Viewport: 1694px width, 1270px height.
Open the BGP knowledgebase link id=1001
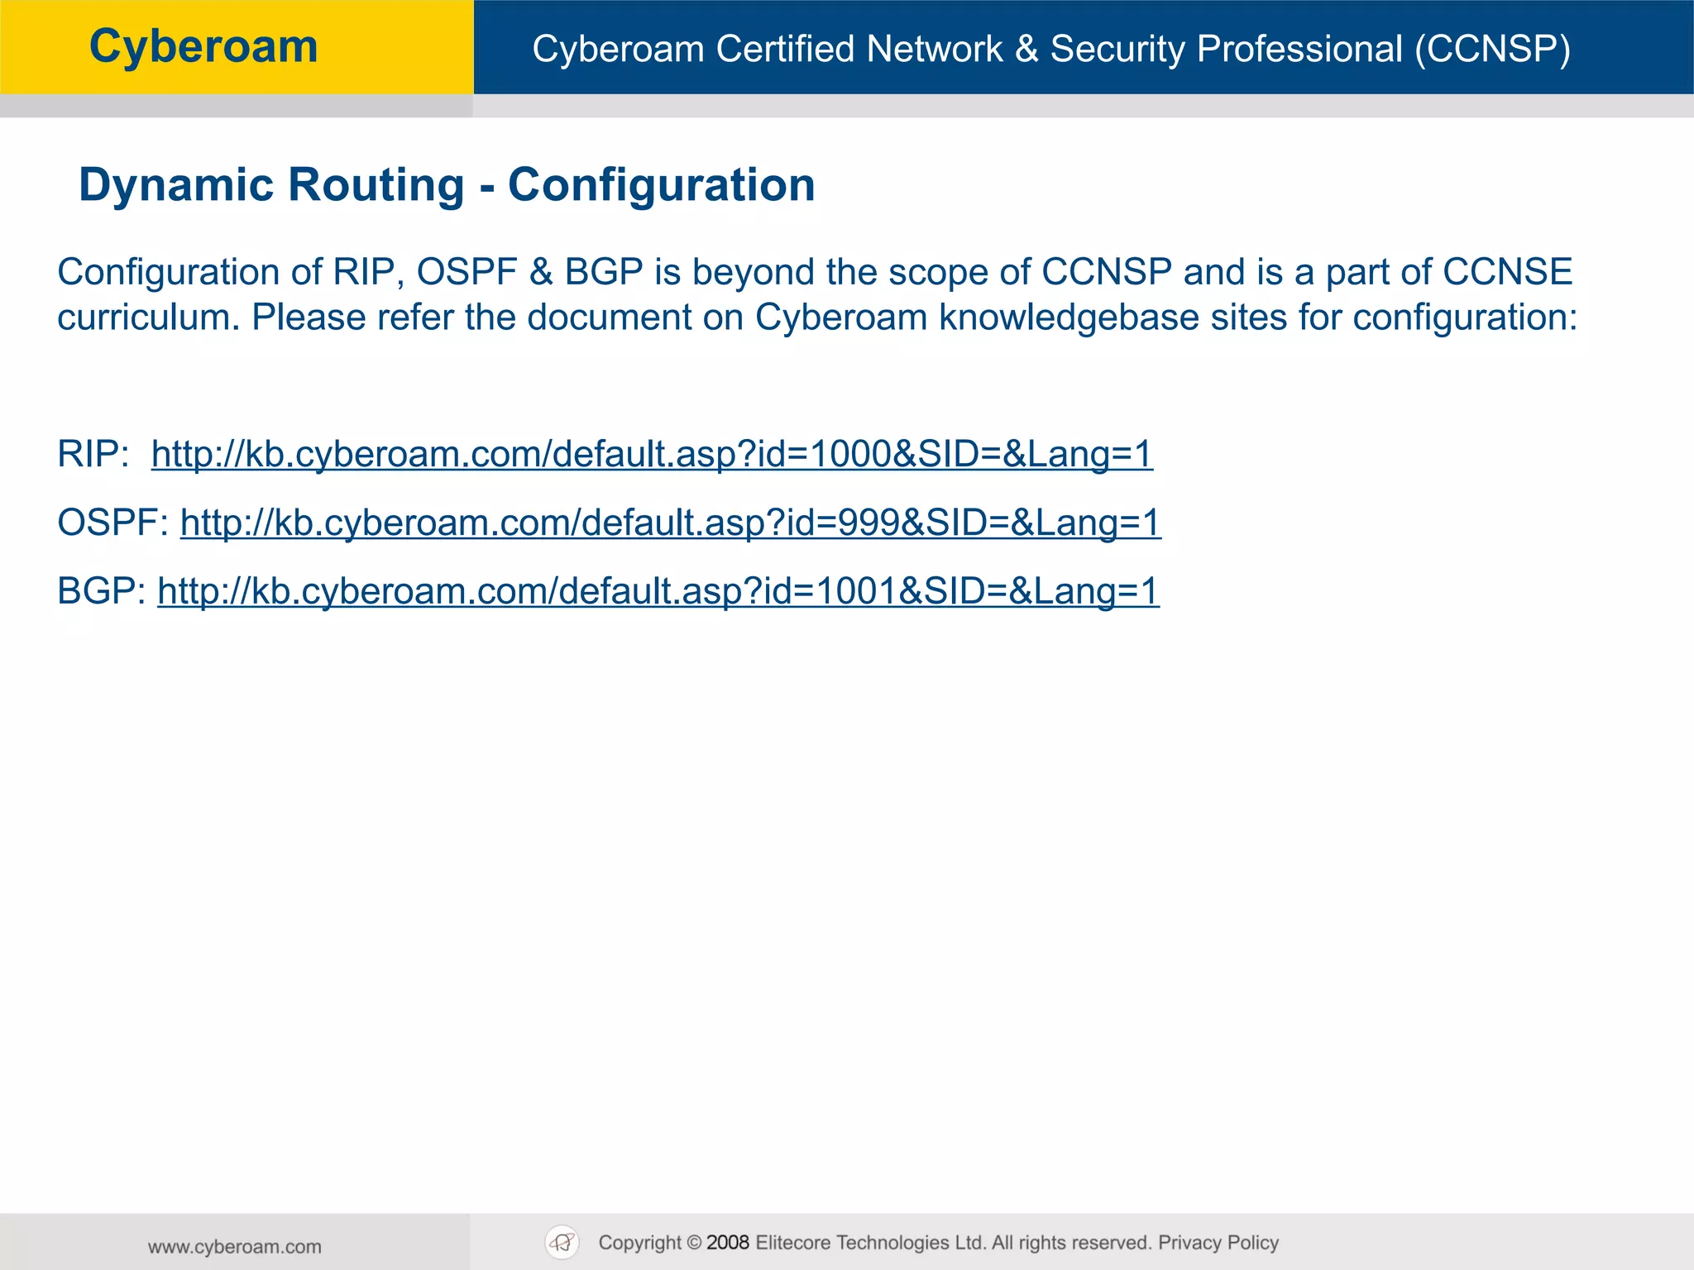click(x=658, y=592)
